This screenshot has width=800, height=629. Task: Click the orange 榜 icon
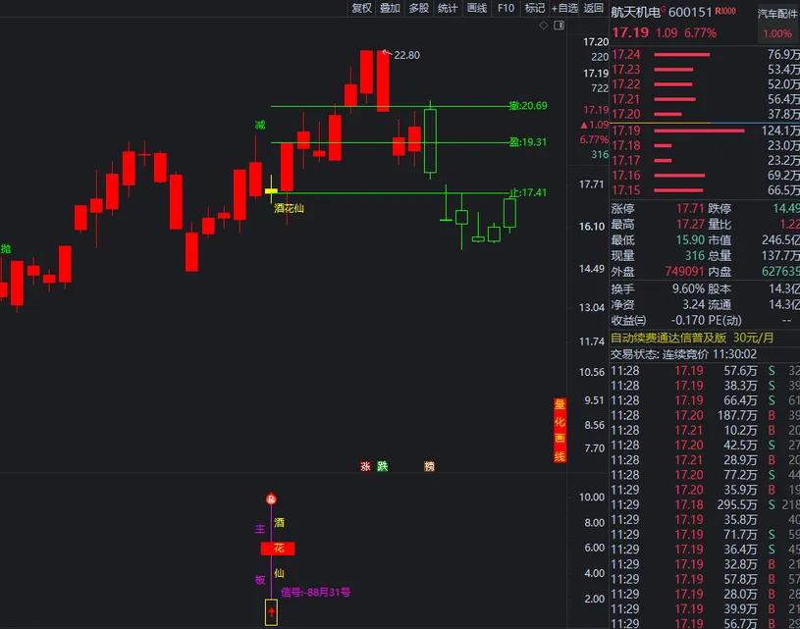click(429, 467)
